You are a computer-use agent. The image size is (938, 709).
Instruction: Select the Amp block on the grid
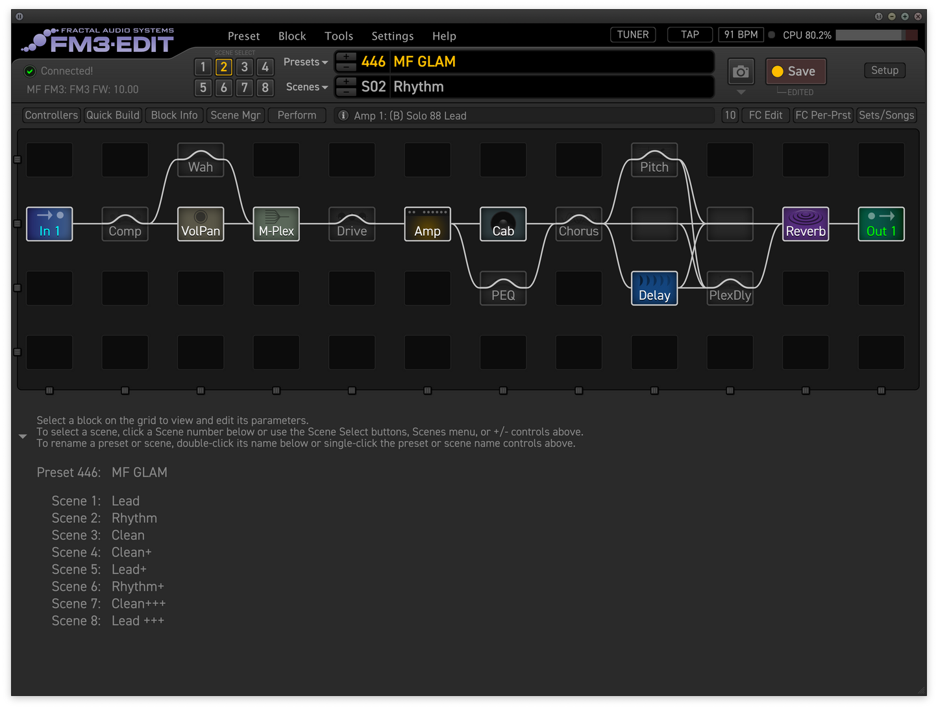[427, 224]
